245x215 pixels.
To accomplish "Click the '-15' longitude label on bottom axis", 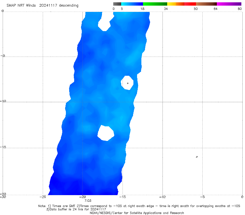I will coord(122,197).
